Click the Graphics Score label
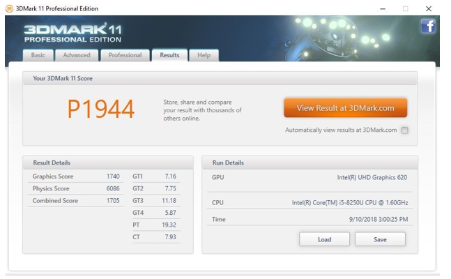The width and height of the screenshot is (451, 279). point(53,176)
